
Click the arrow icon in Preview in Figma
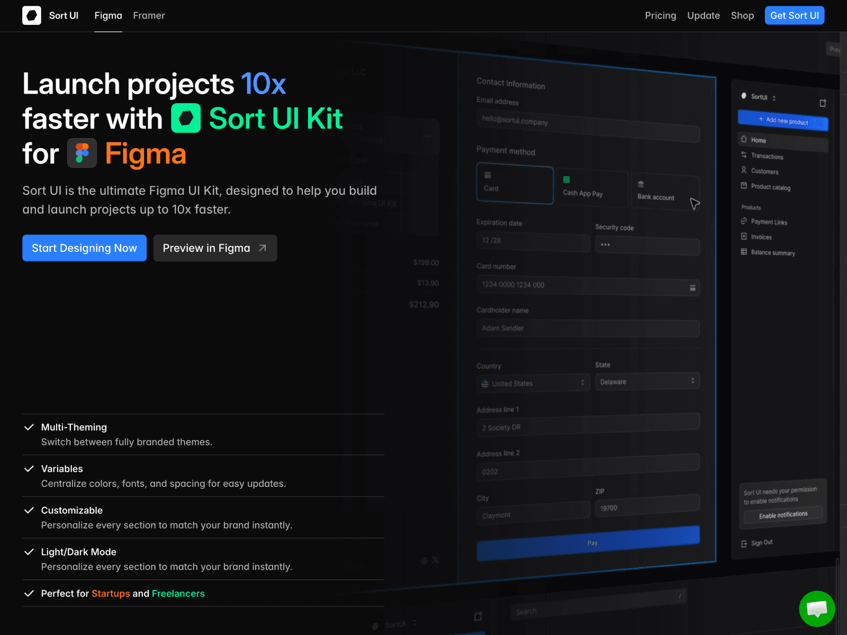(263, 248)
